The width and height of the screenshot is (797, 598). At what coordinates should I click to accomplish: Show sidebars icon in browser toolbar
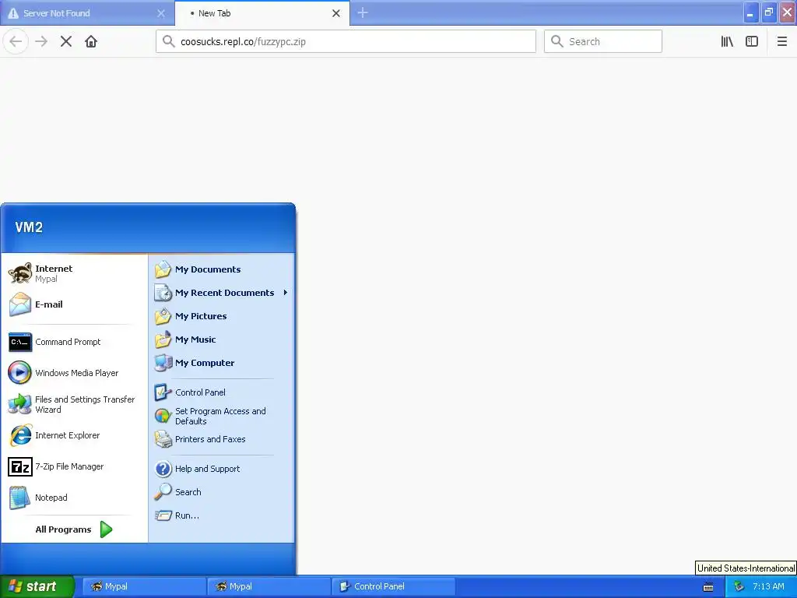click(752, 41)
